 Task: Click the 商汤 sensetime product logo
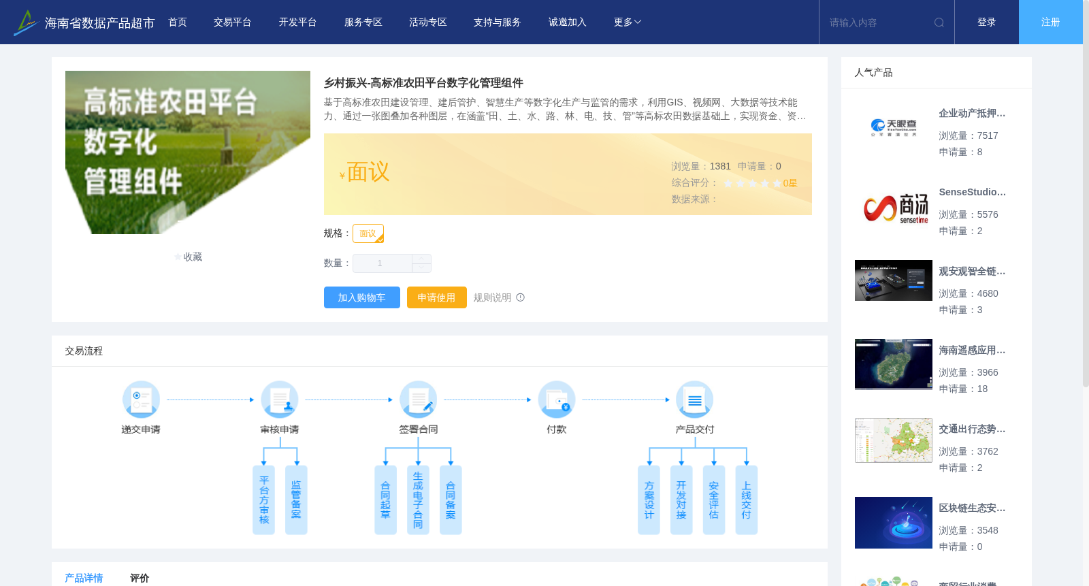click(894, 208)
